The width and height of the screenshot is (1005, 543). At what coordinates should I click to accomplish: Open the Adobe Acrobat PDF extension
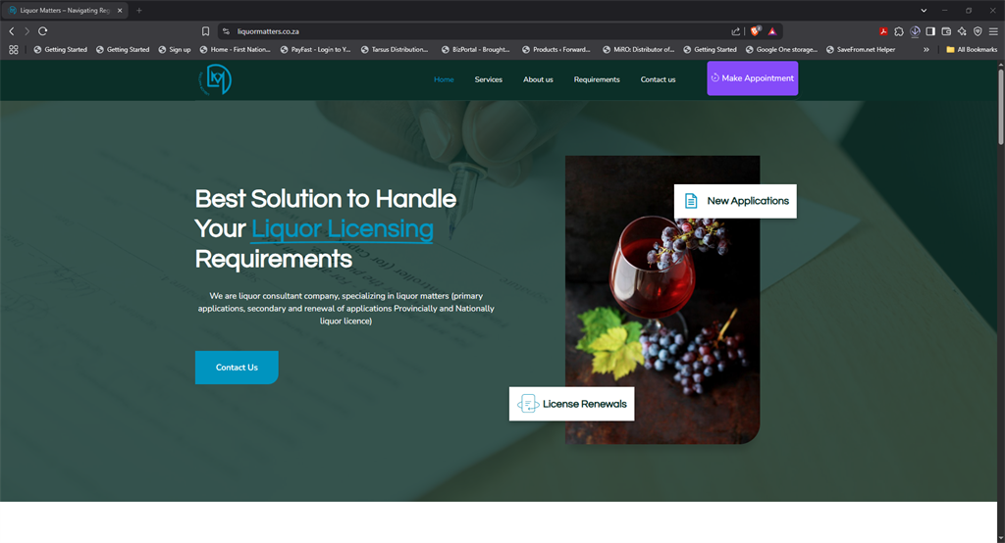(883, 31)
